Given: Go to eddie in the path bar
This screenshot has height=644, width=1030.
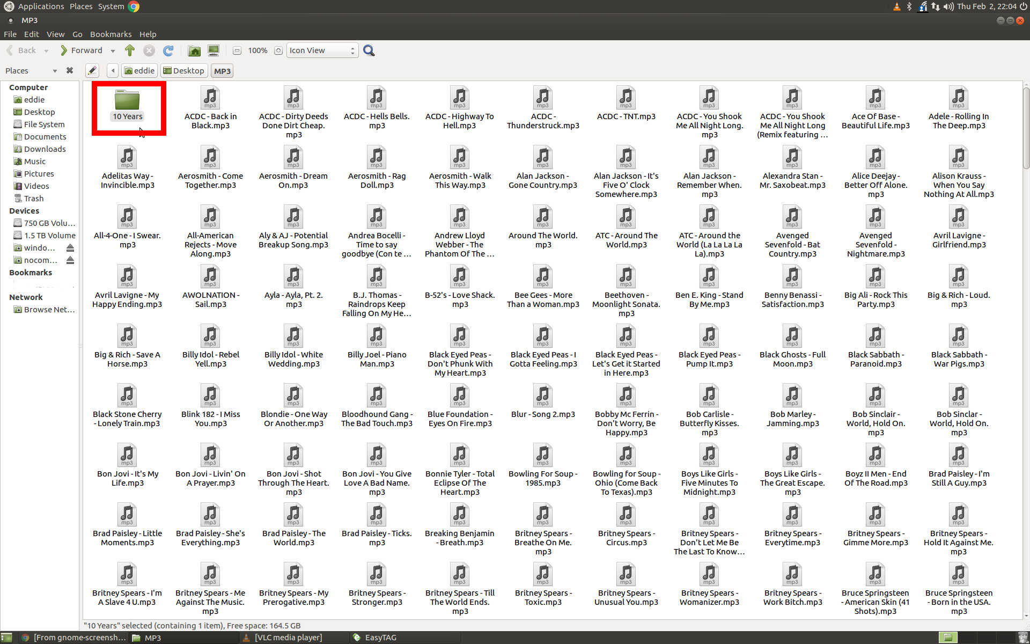Looking at the screenshot, I should 139,71.
